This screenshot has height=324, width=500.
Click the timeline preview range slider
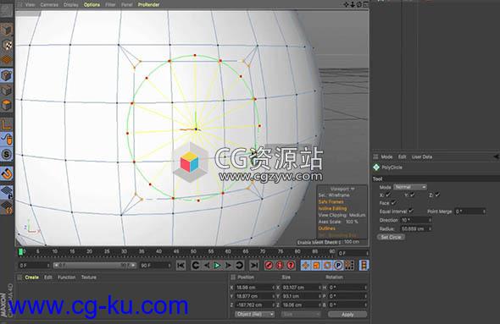[x=95, y=265]
